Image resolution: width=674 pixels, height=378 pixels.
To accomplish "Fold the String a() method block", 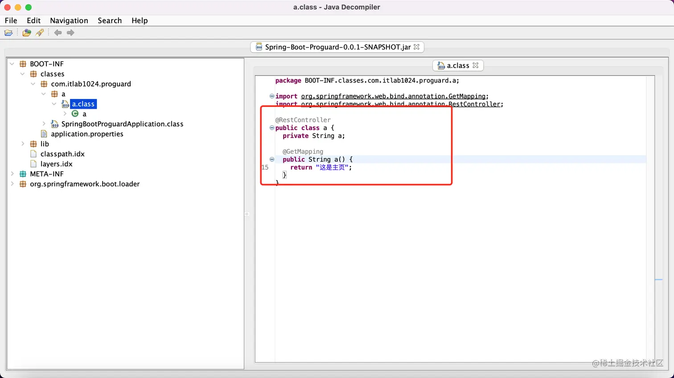I will click(x=272, y=159).
